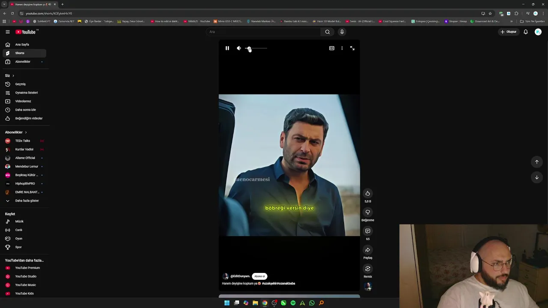The width and height of the screenshot is (548, 308).
Task: Open TEDx Talks subscription
Action: click(24, 141)
